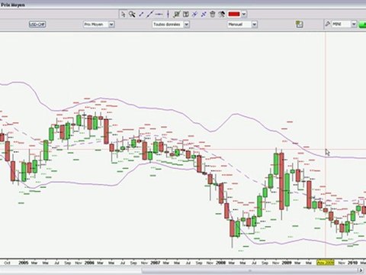Click the eraser clear-drawings icon
The width and height of the screenshot is (366, 275).
(x=221, y=15)
